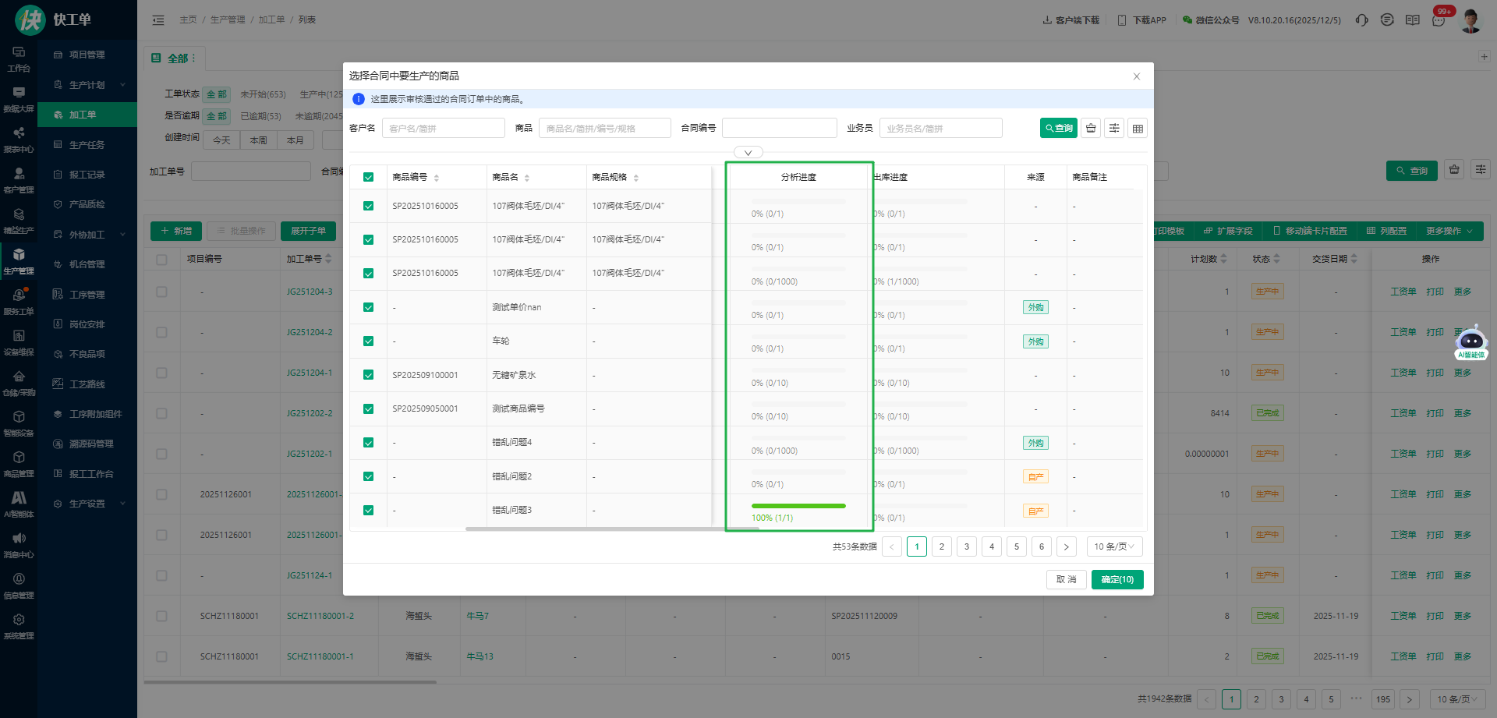Image resolution: width=1497 pixels, height=718 pixels.
Task: Expand more filters with the chevron below search
Action: tap(748, 153)
